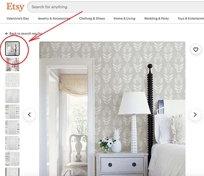Image resolution: width=204 pixels, height=176 pixels.
Task: Show previous product image with left arrow
Action: [x=29, y=115]
